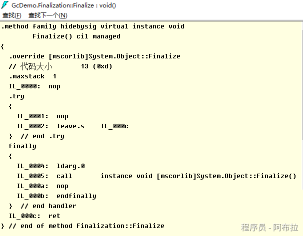Click the window title text GcDemo.Finalization::Finalize

click(70, 5)
